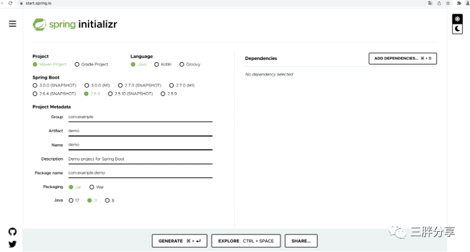The height and width of the screenshot is (252, 470).
Task: Click the Artifact input field
Action: point(140,131)
